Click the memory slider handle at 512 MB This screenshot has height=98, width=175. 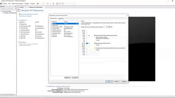tap(87, 43)
